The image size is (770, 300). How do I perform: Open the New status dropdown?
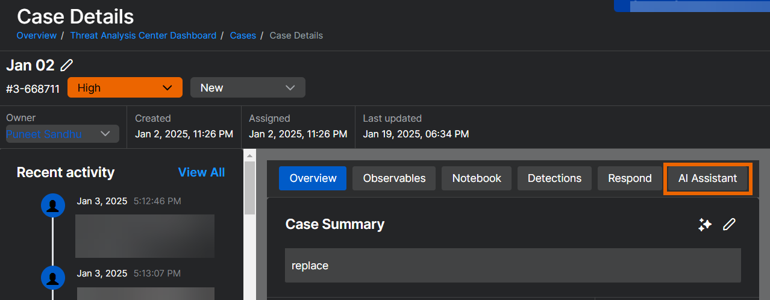tap(247, 88)
